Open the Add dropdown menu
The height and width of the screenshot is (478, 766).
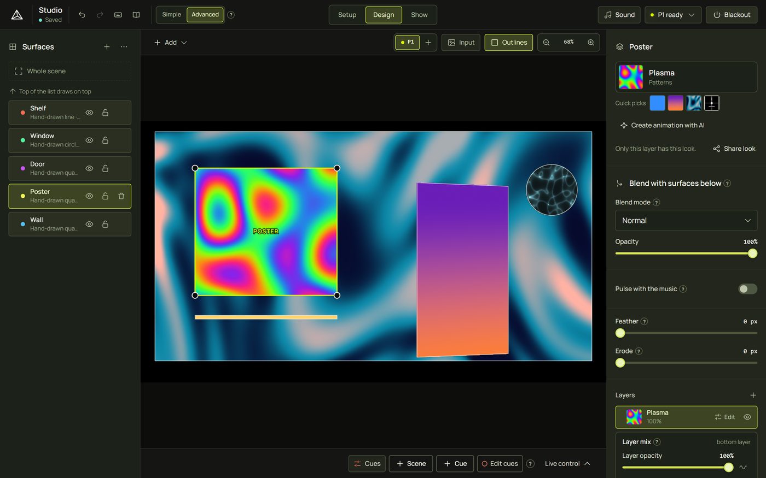[x=171, y=42]
